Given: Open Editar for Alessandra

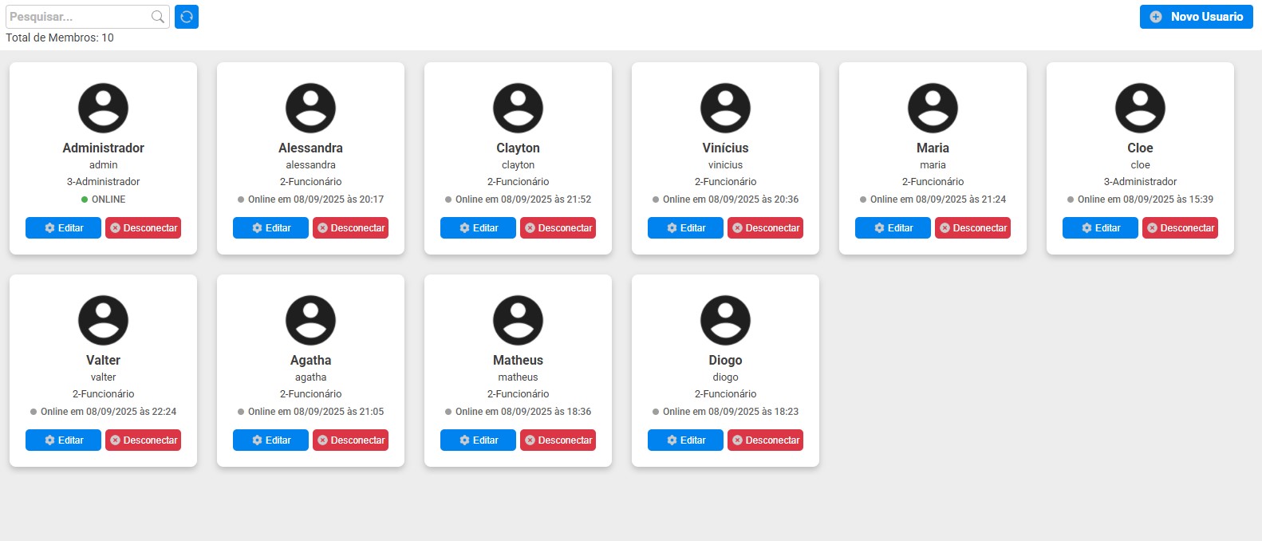Looking at the screenshot, I should [x=270, y=228].
